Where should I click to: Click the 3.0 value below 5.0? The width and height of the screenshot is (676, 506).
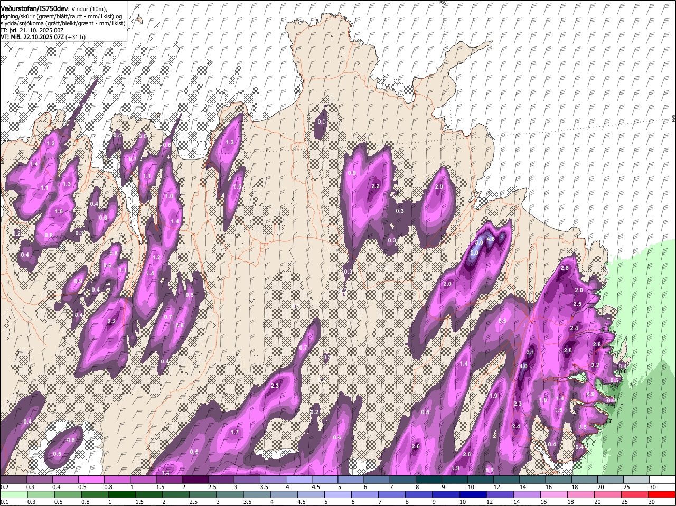click(474, 253)
